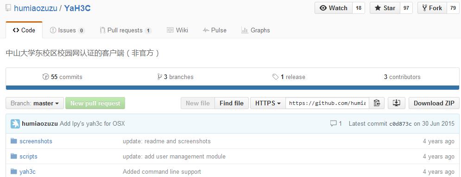Fork the YaH3C repository
Screen dimensions: 461x177
pyautogui.click(x=432, y=8)
